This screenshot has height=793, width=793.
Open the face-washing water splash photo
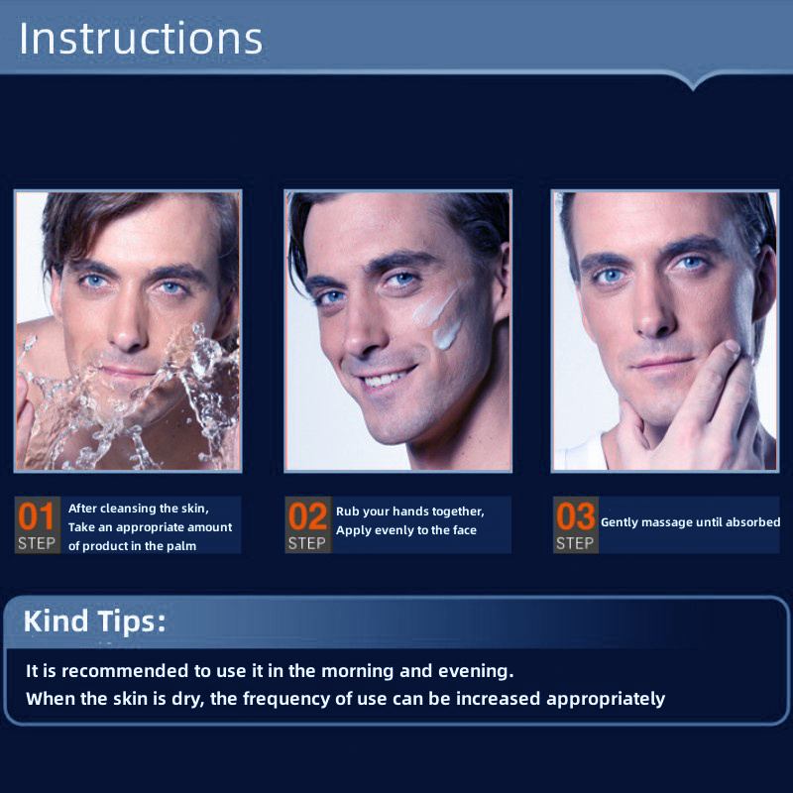[x=128, y=331]
